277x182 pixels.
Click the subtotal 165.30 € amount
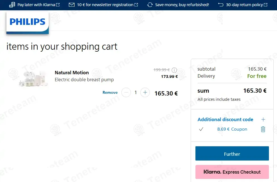tap(257, 69)
